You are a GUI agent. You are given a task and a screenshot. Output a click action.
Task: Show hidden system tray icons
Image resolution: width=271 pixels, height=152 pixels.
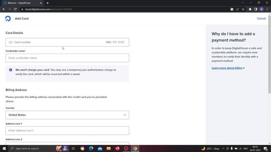click(223, 149)
